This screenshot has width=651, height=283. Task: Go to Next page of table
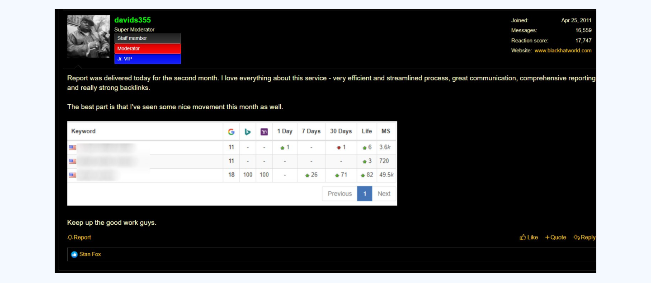click(384, 194)
